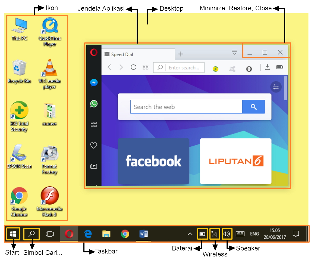Open the touch keyboard tray icon
Viewport: 314px width, 260px height.
[x=240, y=234]
